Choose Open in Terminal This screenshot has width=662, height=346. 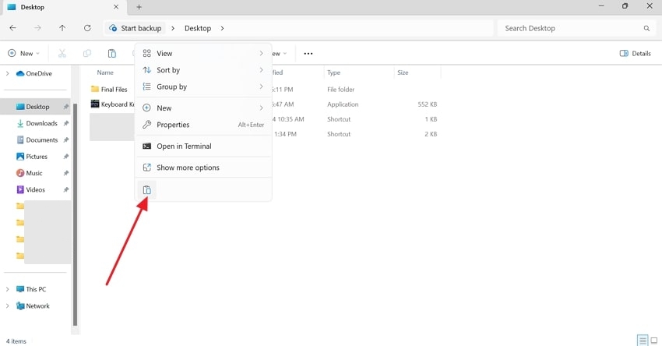pos(184,147)
